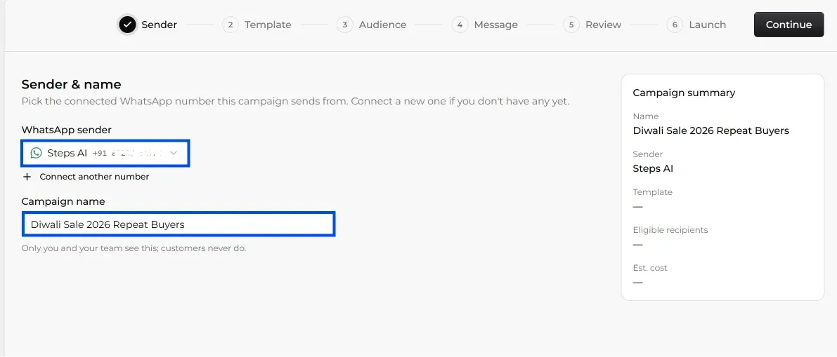Open the WhatsApp sender dropdown
Viewport: 837px width, 357px height.
coord(105,153)
